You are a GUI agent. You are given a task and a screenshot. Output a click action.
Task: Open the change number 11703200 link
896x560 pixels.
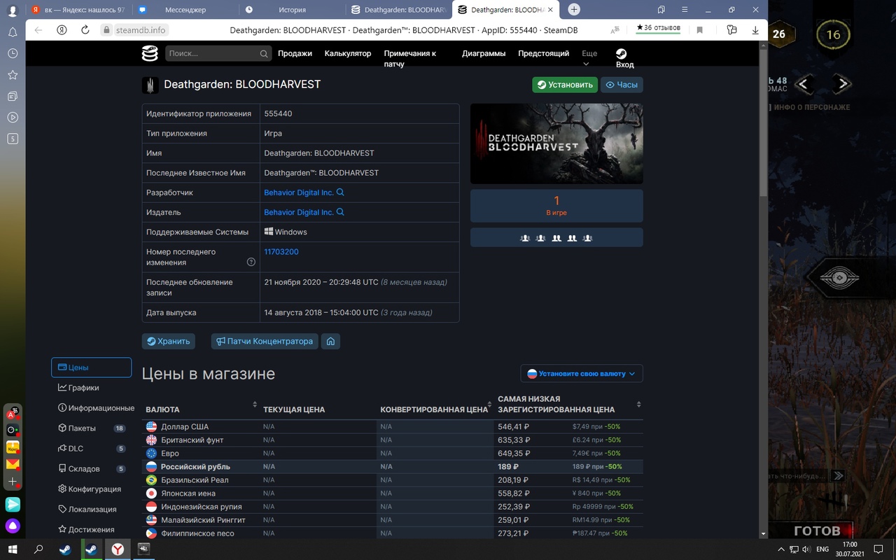click(281, 251)
